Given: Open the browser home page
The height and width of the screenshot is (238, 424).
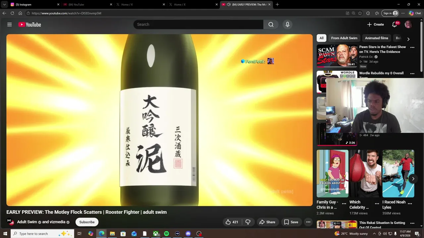Looking at the screenshot, I should coord(20,13).
